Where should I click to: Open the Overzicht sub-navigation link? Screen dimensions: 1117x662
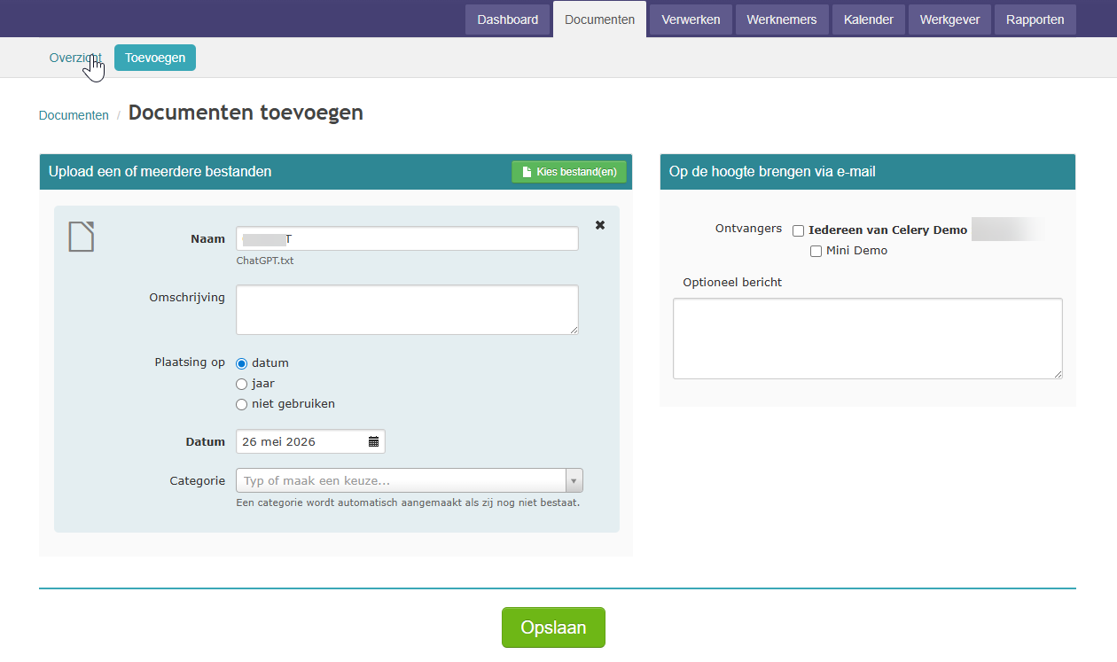point(75,58)
